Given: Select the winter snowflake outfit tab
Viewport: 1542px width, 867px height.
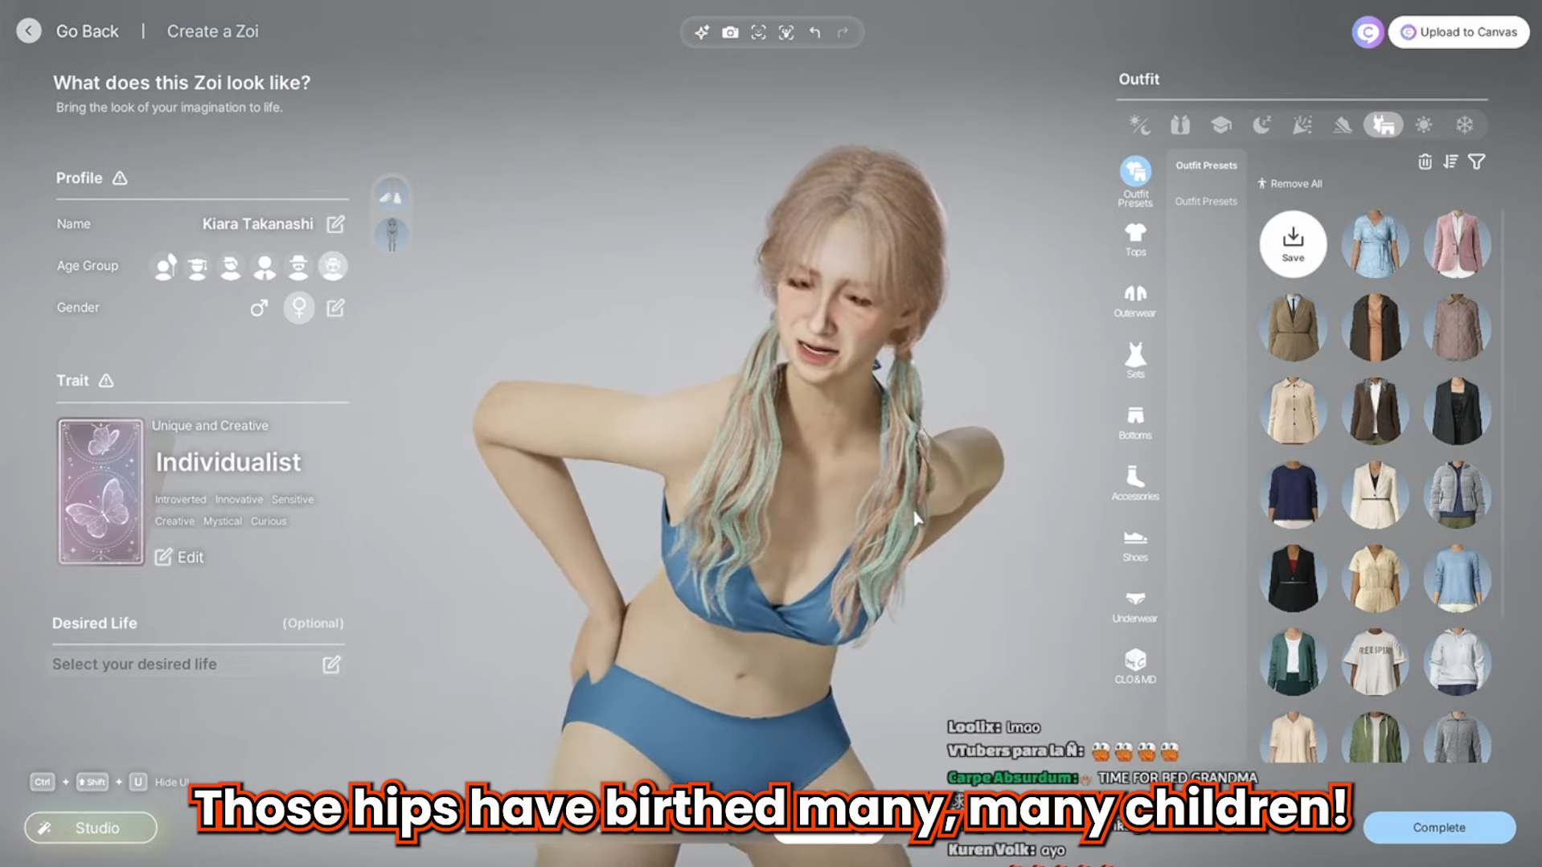Looking at the screenshot, I should click(x=1464, y=125).
